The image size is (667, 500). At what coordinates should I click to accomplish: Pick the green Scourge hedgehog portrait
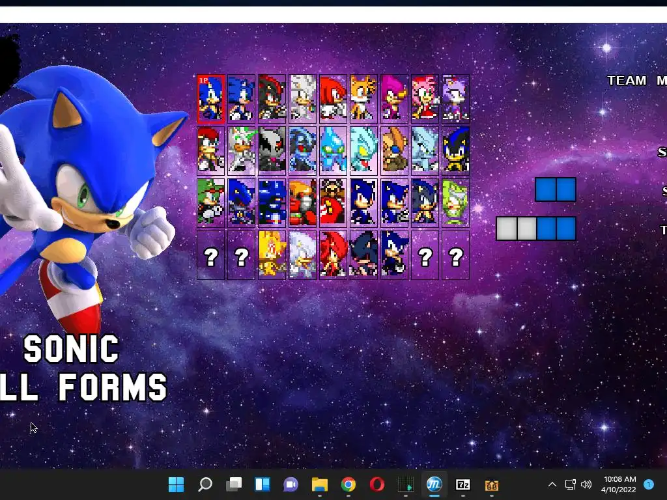click(x=210, y=202)
